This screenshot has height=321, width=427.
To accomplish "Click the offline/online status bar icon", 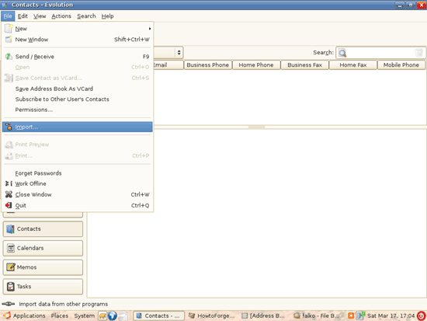I will pyautogui.click(x=9, y=304).
